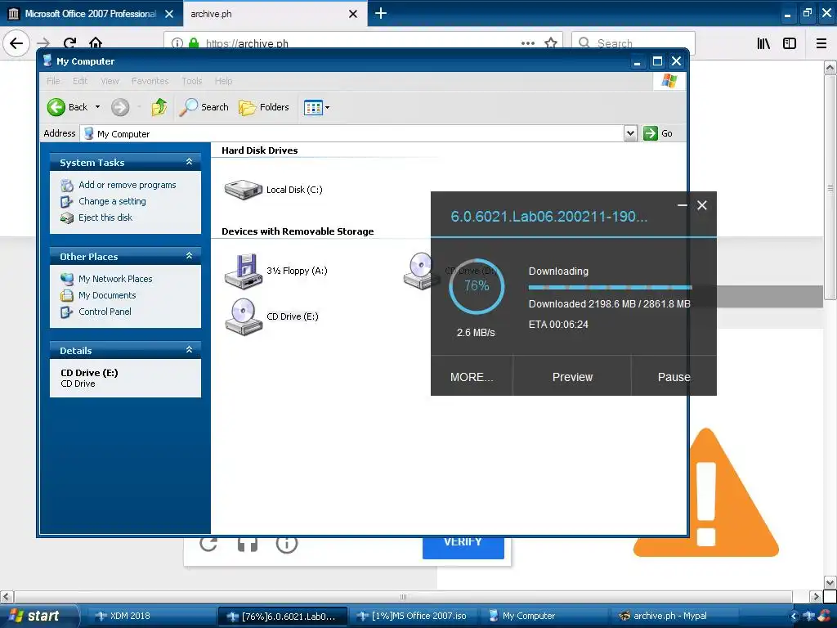
Task: Go to browser home page
Action: pos(96,43)
